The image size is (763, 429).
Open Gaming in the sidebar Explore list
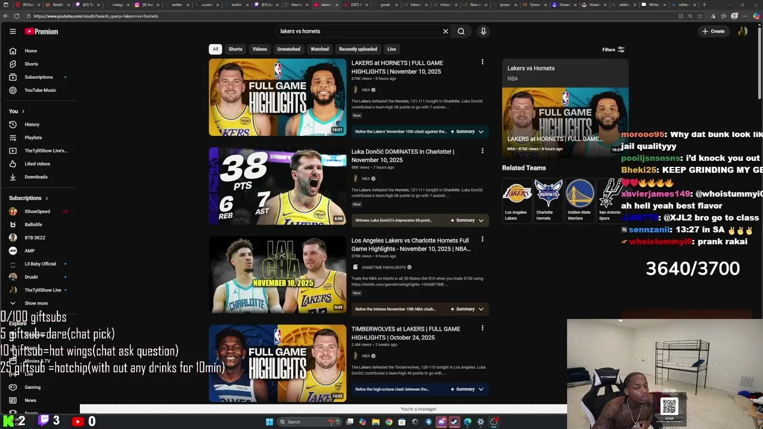[x=32, y=387]
